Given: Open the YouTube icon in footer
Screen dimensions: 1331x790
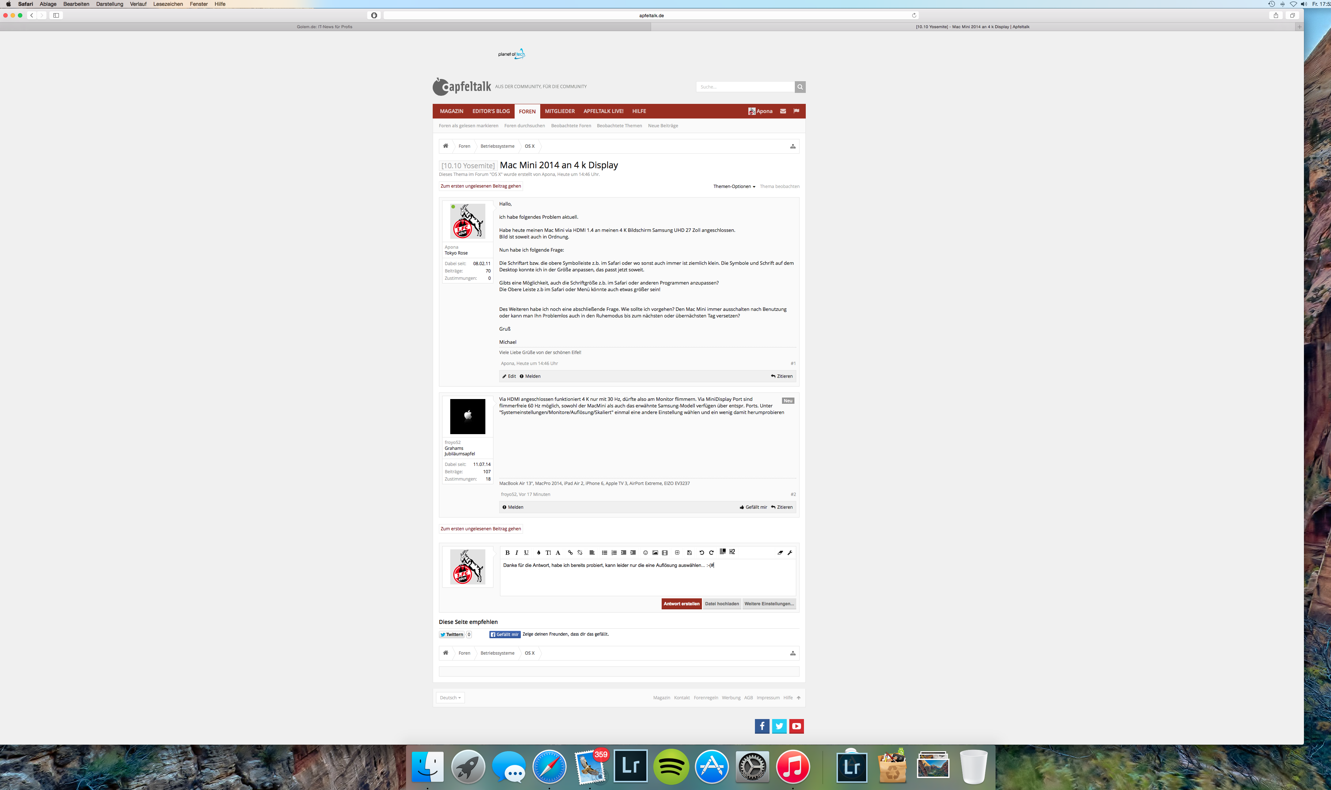Looking at the screenshot, I should point(797,726).
